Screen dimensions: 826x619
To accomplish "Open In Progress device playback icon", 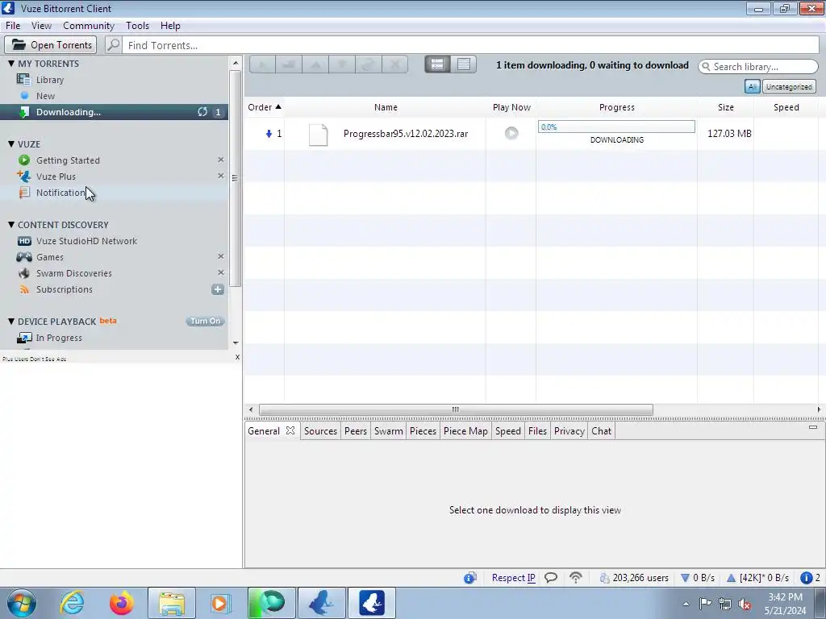I will (x=24, y=338).
